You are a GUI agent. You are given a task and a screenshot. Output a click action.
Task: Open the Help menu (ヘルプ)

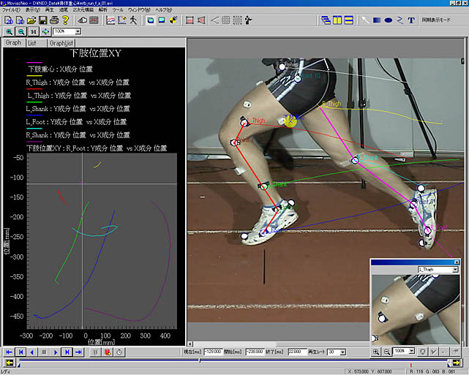tap(163, 10)
